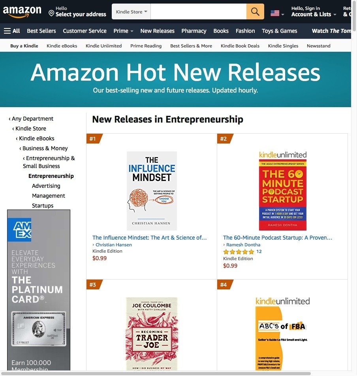Screen dimensions: 357x376
Task: Open the Kindle Unlimited tab
Action: 104,46
